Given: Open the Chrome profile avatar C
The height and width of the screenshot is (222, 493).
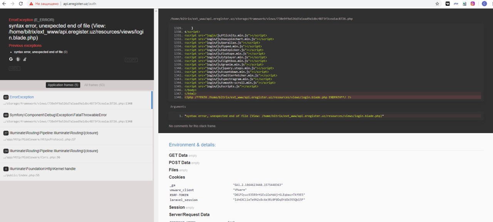Looking at the screenshot, I should pyautogui.click(x=484, y=3).
